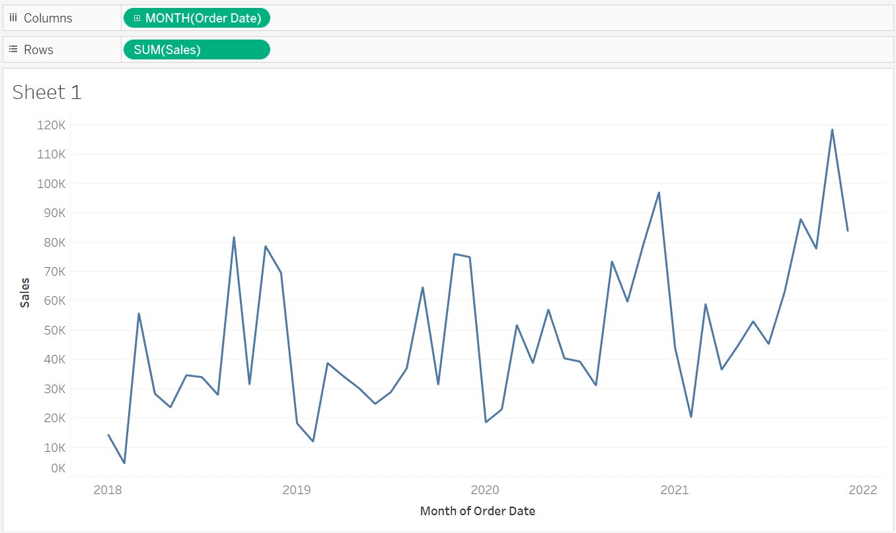The image size is (896, 533).
Task: Select the line peak just before 2021
Action: tap(659, 193)
